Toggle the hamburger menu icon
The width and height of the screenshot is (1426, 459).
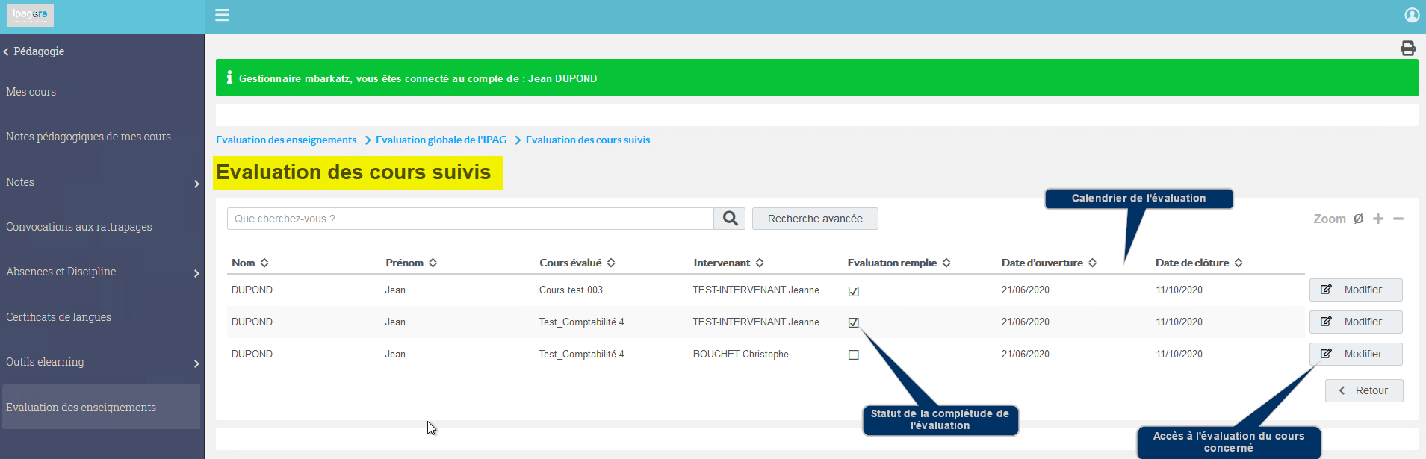point(222,15)
